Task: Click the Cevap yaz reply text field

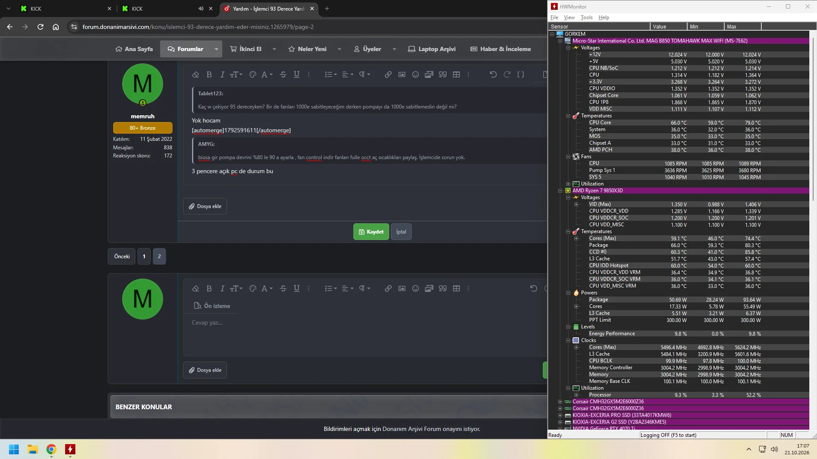Action: pos(365,335)
